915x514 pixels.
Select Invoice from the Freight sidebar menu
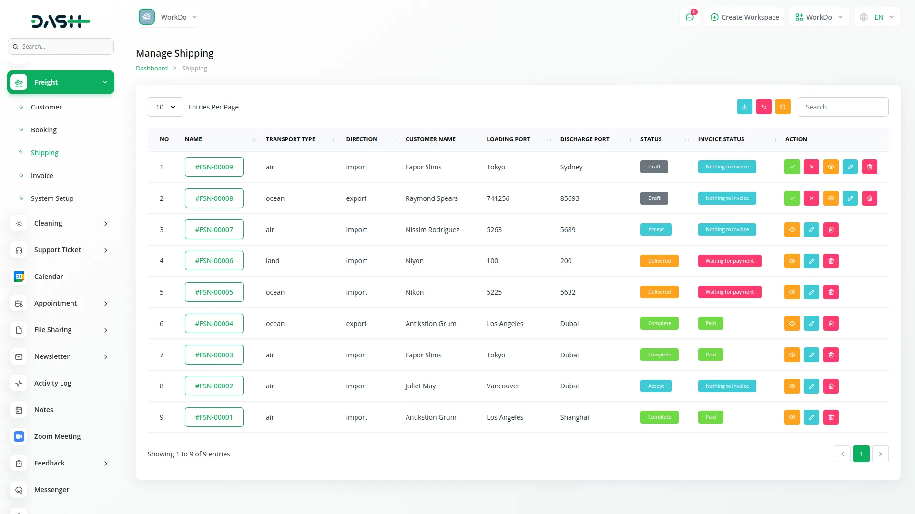click(42, 175)
